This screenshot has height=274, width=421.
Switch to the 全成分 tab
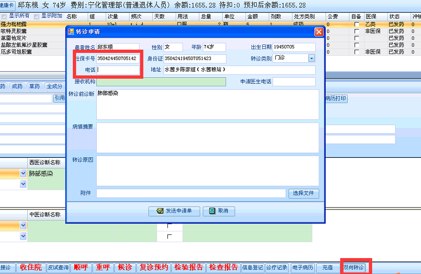[x=55, y=87]
